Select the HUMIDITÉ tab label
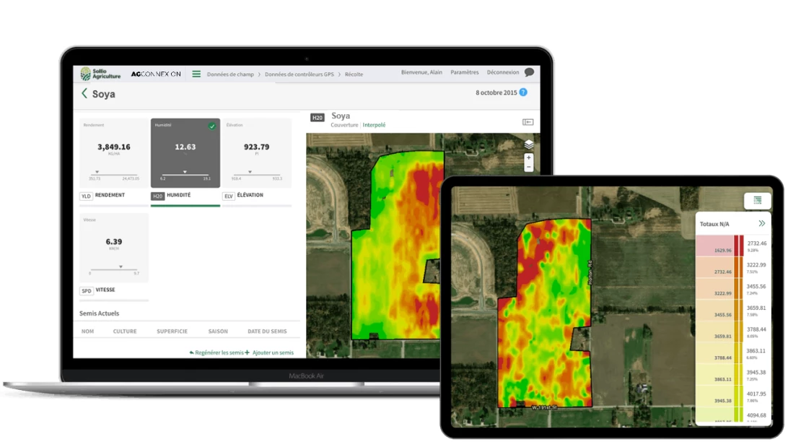 coord(178,195)
